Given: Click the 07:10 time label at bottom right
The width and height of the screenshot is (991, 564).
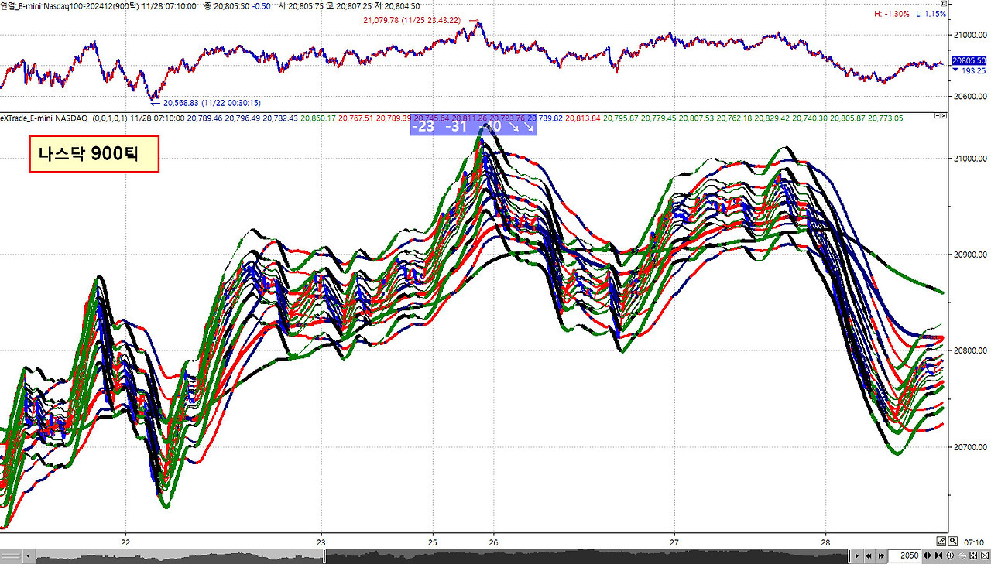Looking at the screenshot, I should click(x=974, y=542).
